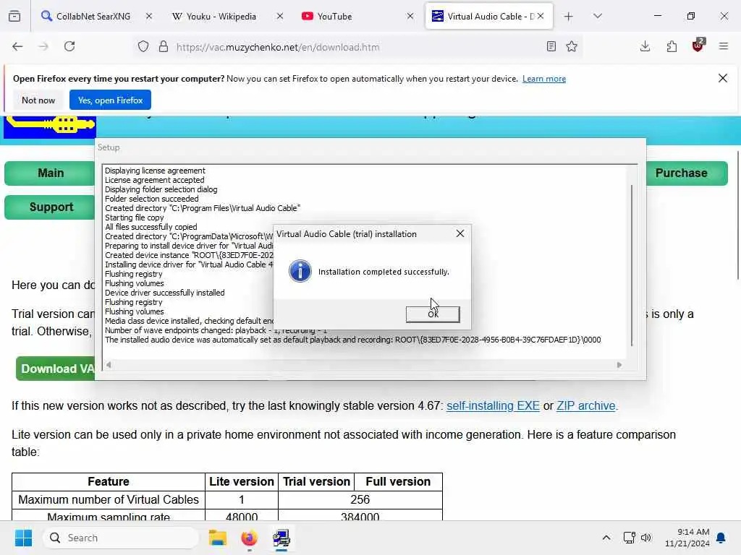741x555 pixels.
Task: Confirm installation with the OK button
Action: coord(433,314)
